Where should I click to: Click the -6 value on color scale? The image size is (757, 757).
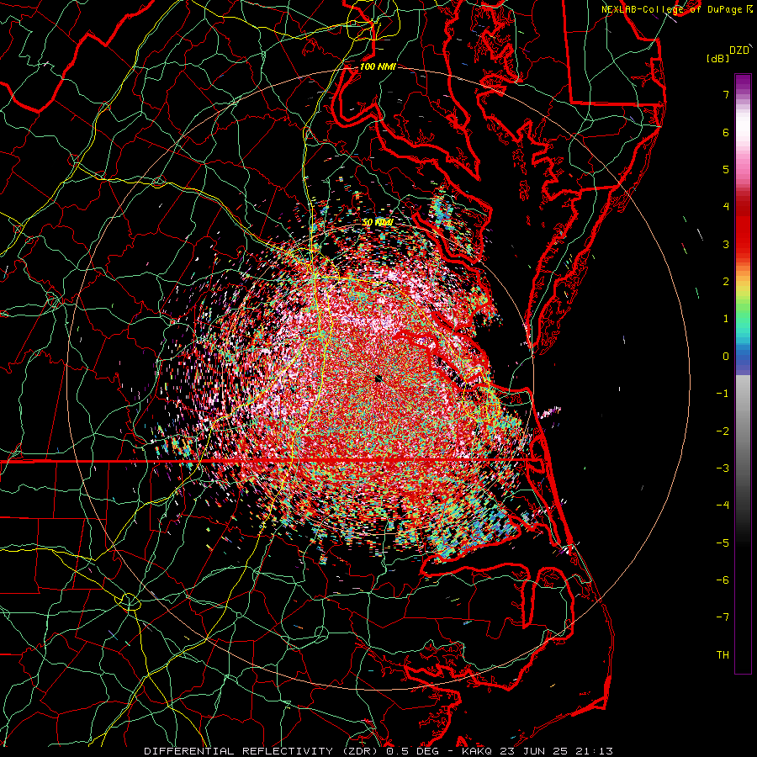click(x=723, y=580)
